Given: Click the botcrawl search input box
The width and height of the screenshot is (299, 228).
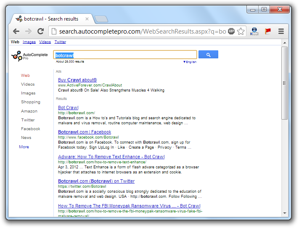Looking at the screenshot, I should 125,55.
